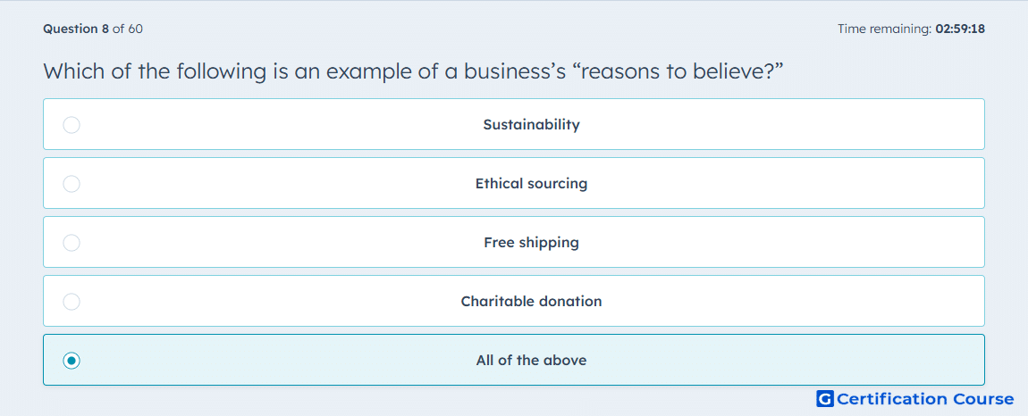Click the question heading text
Viewport: 1028px width, 416px height.
413,71
